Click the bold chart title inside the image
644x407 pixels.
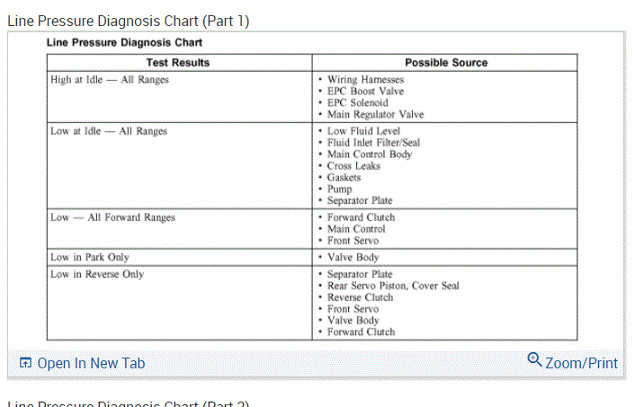[x=124, y=42]
